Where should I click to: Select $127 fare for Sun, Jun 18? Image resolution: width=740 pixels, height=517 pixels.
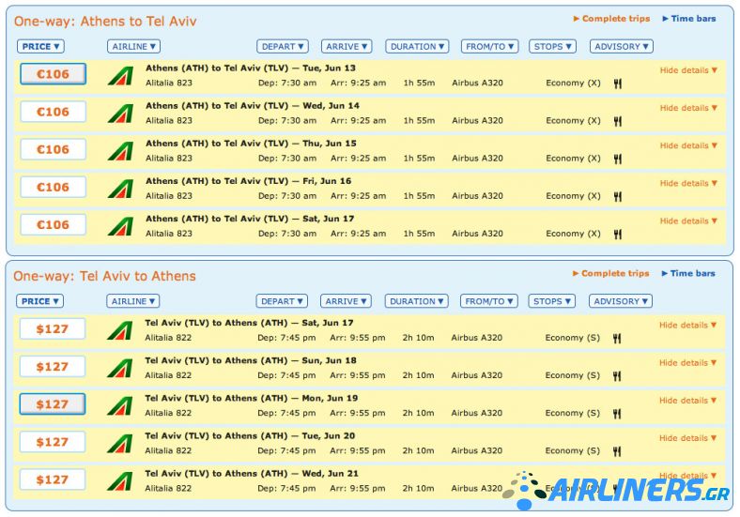pos(53,367)
